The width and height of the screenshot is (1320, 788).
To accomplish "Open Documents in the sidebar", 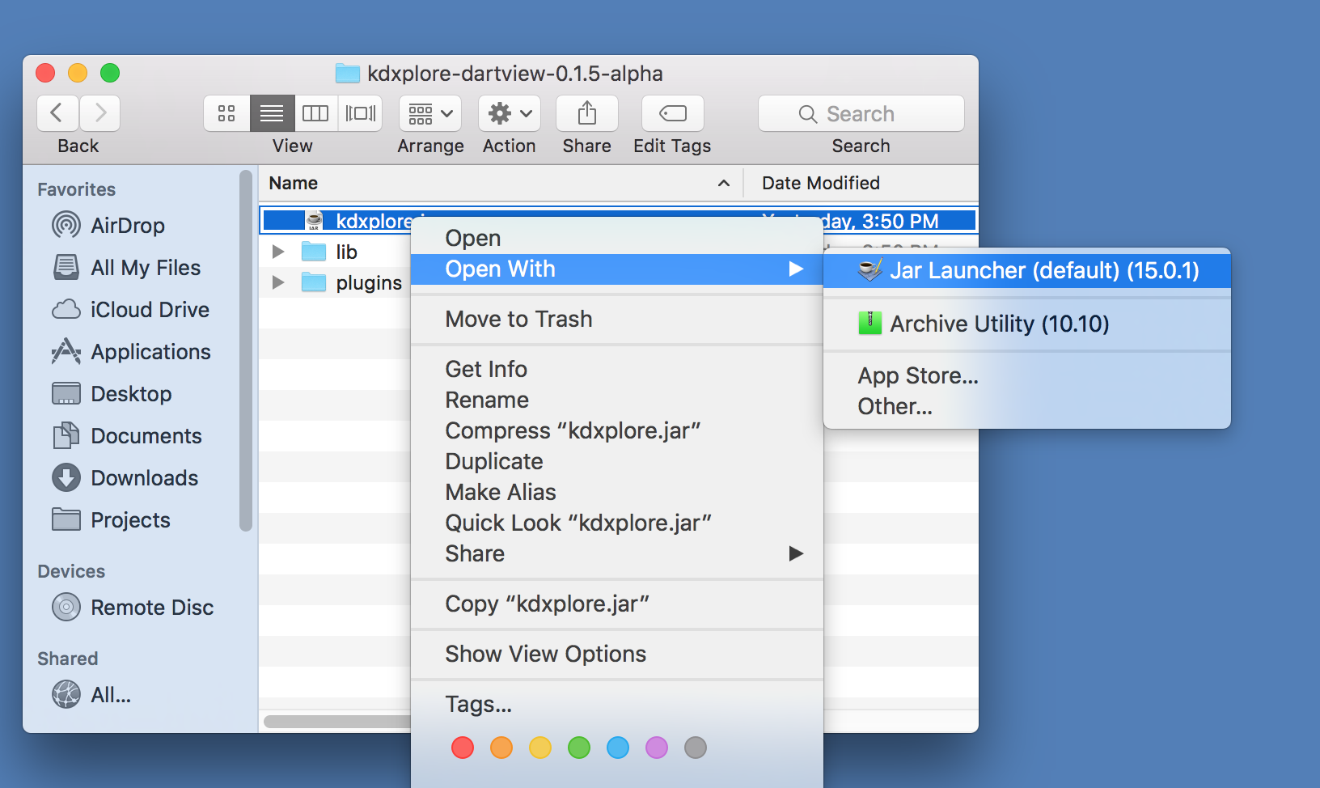I will click(x=126, y=435).
